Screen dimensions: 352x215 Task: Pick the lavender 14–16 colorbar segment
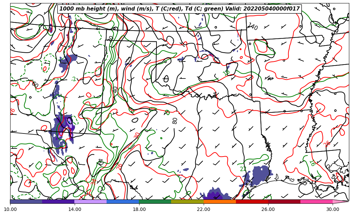91,201
